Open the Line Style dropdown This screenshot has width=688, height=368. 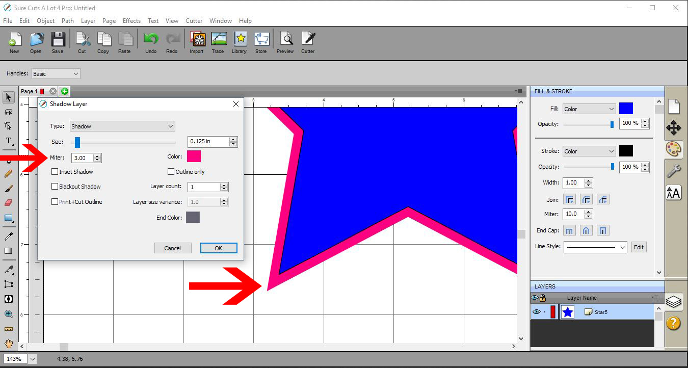(x=595, y=247)
